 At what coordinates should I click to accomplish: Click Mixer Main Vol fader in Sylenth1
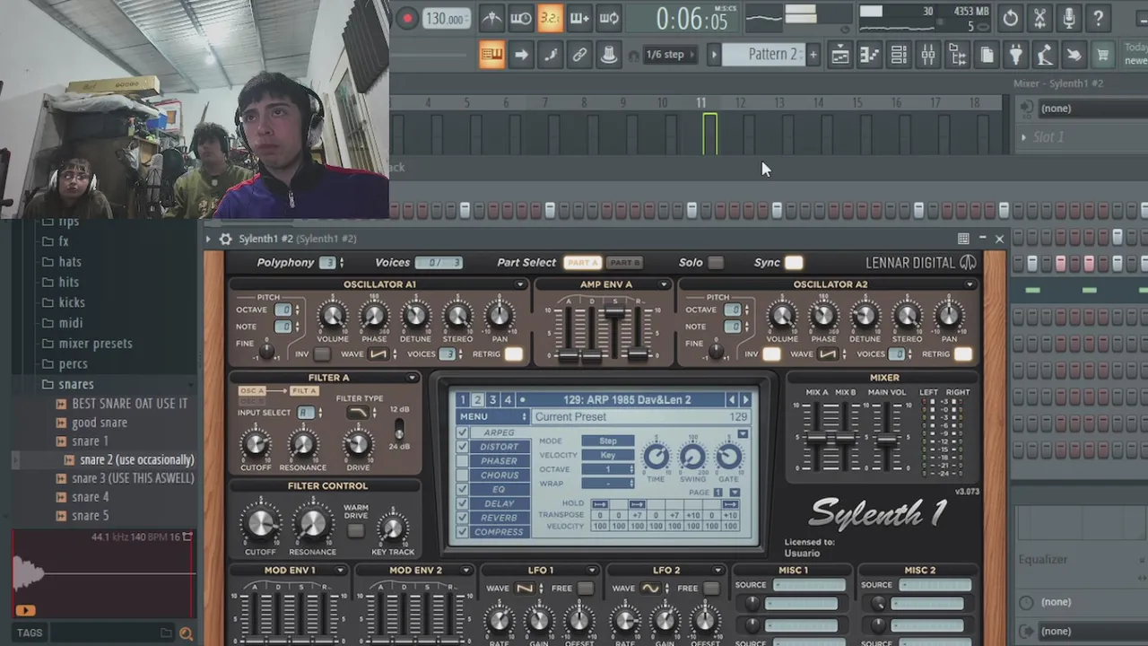(886, 439)
